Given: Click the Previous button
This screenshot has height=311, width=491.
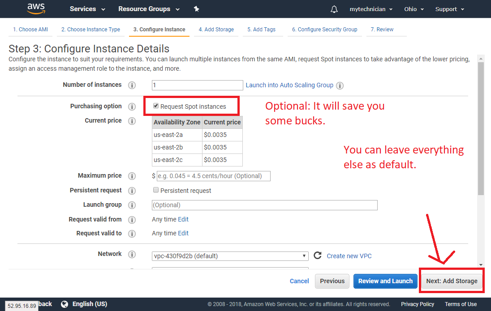Looking at the screenshot, I should [x=332, y=281].
